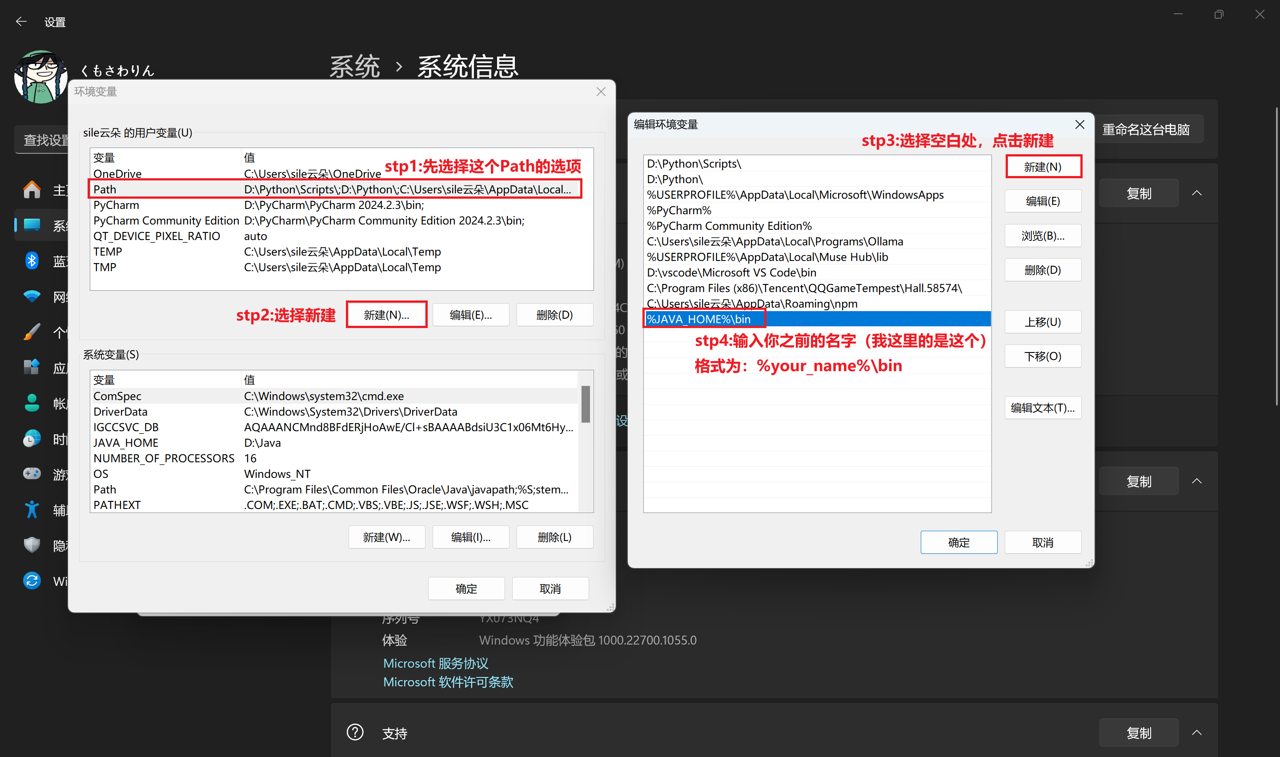Image resolution: width=1280 pixels, height=757 pixels.
Task: Click the 查找设置 search field
Action: [43, 140]
